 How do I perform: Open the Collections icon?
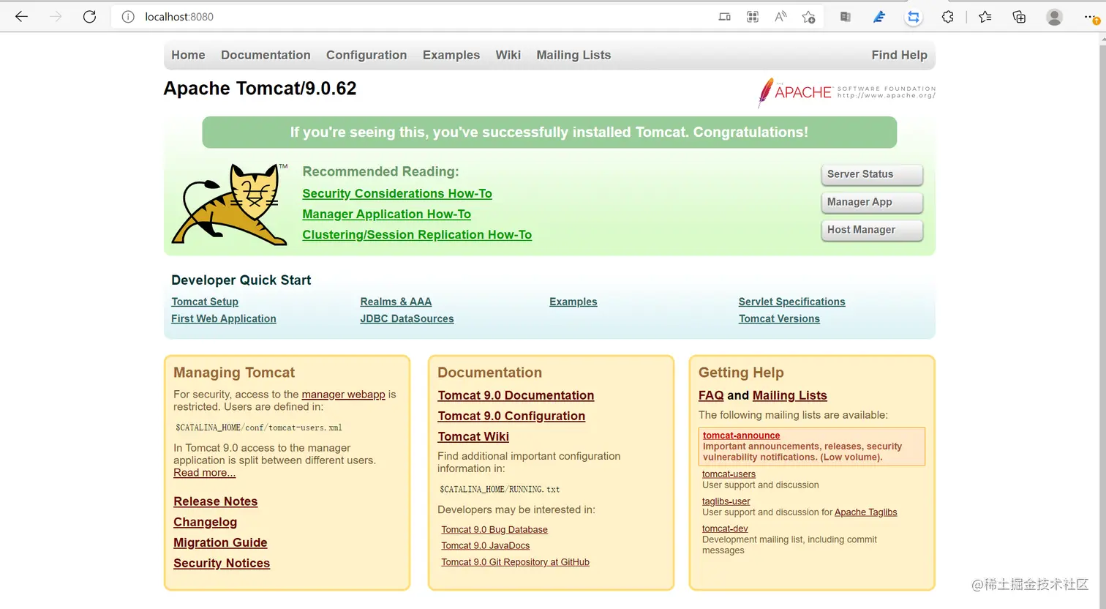tap(1019, 17)
